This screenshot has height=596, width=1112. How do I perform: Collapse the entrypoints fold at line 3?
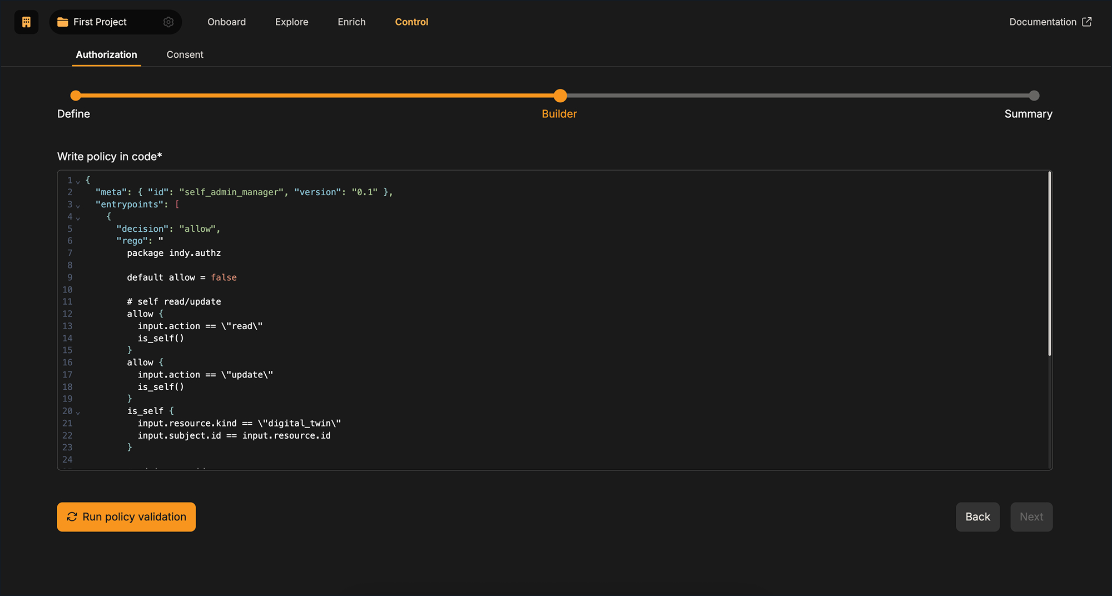[x=78, y=206]
